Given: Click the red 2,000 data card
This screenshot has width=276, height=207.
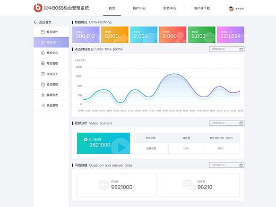Looking at the screenshot, I should [x=172, y=34].
